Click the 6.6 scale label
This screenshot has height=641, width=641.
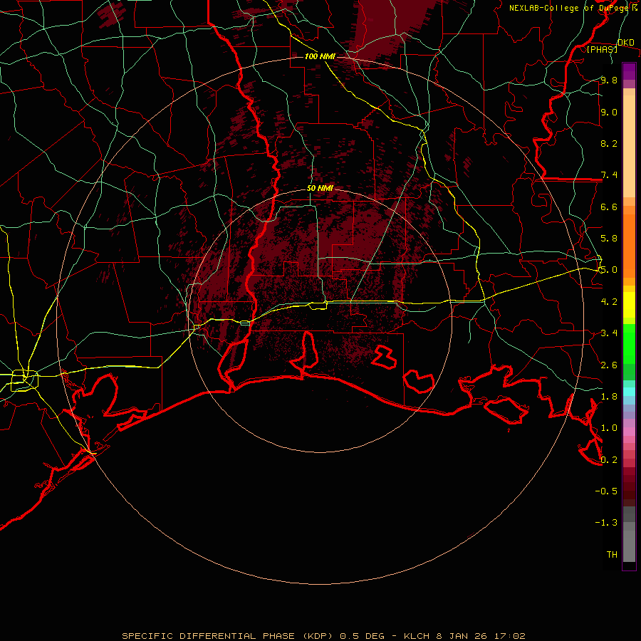609,207
